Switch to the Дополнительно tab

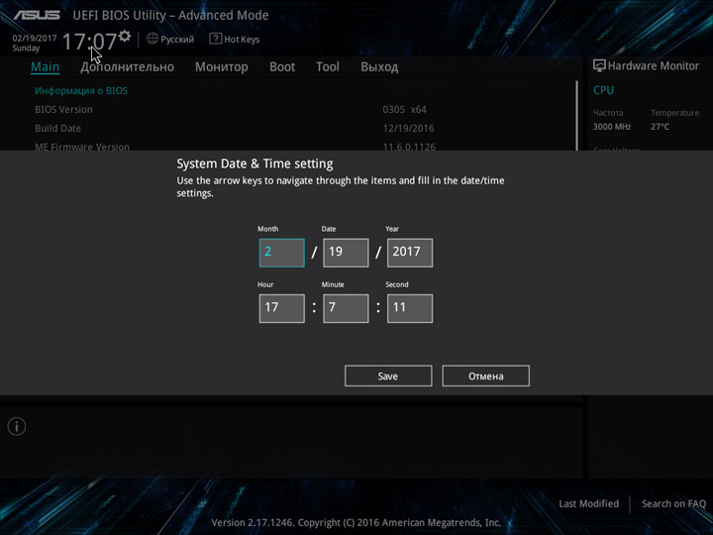coord(128,67)
